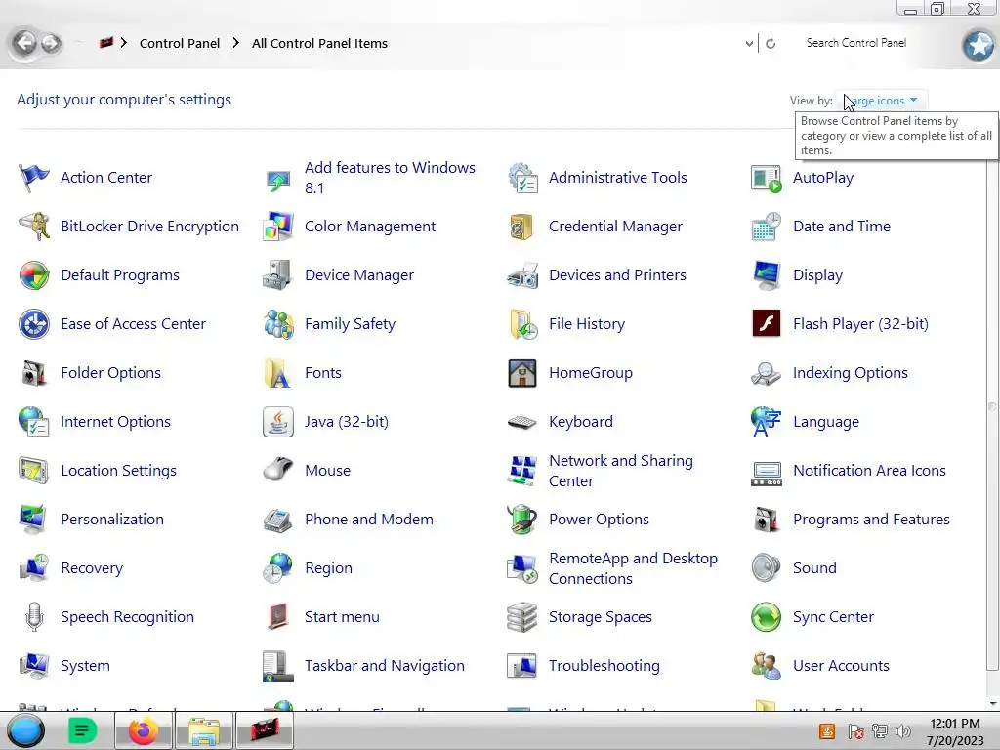Open RemoteApp and Desktop Connections link
Viewport: 1000px width, 750px height.
click(633, 568)
